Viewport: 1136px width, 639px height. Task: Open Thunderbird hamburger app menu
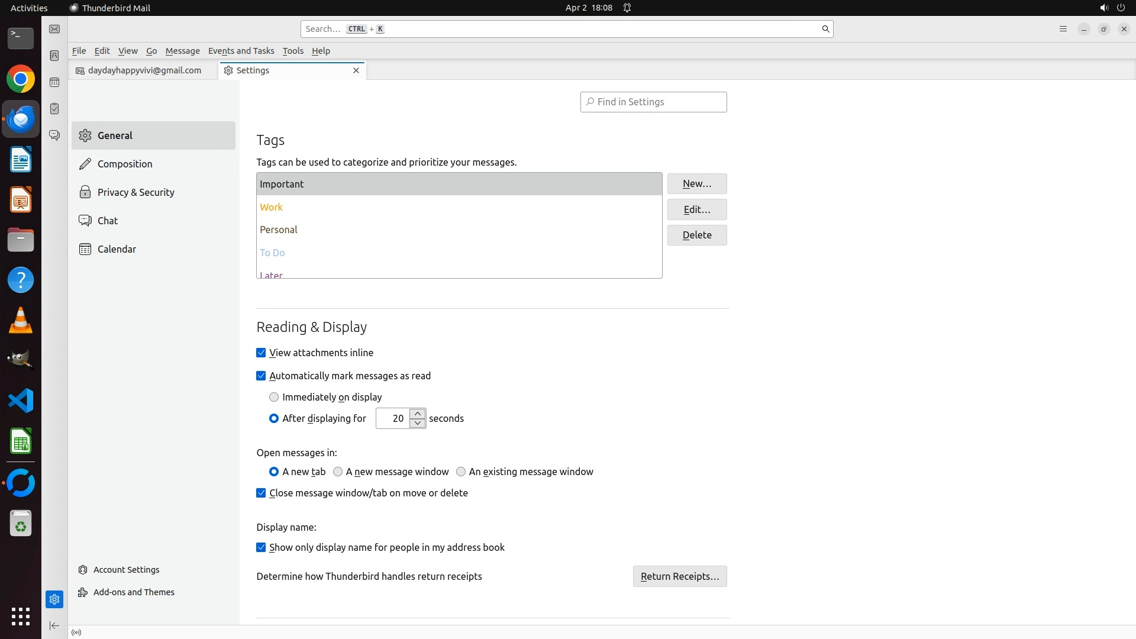1063,29
